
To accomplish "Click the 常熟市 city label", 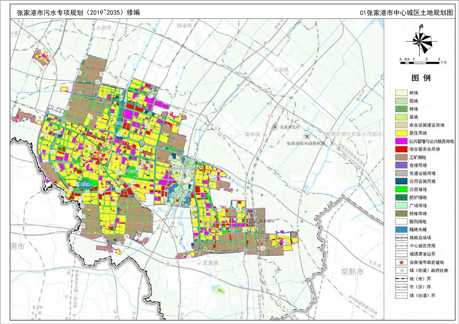I will click(x=352, y=272).
